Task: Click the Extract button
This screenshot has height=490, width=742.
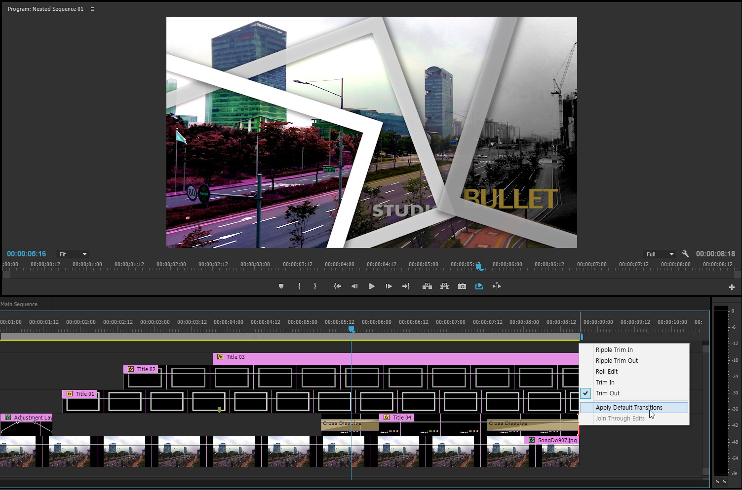Action: tap(444, 286)
